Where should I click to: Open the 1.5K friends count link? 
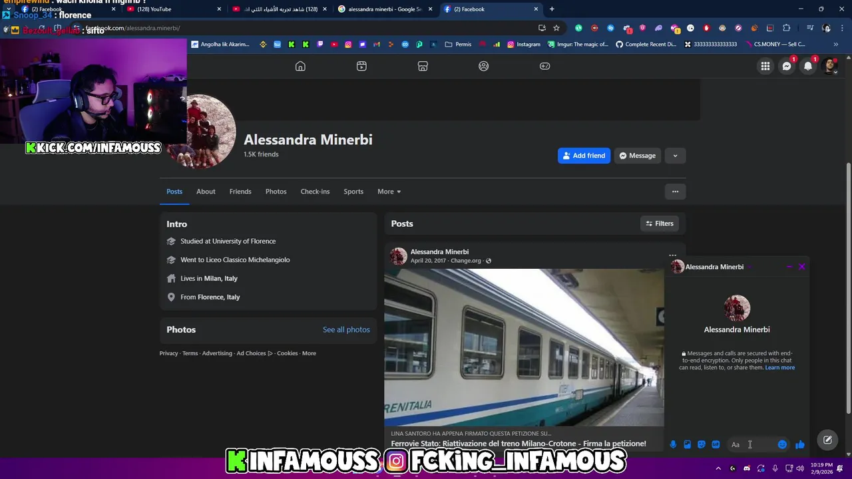[x=261, y=154]
